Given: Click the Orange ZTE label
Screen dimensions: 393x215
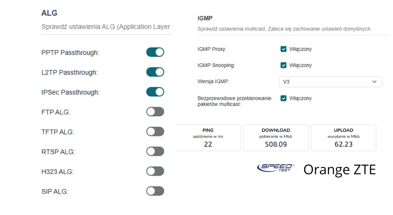Looking at the screenshot, I should 339,169.
